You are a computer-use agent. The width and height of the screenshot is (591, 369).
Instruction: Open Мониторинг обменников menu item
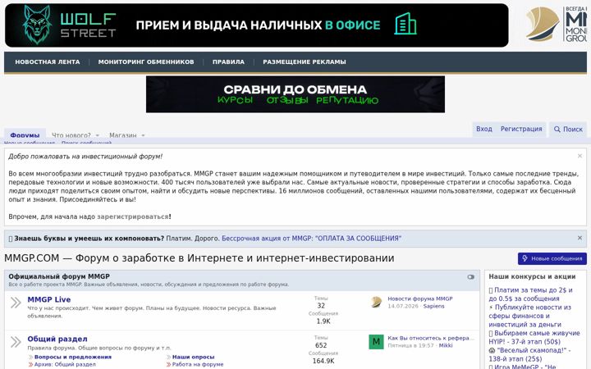click(x=146, y=61)
